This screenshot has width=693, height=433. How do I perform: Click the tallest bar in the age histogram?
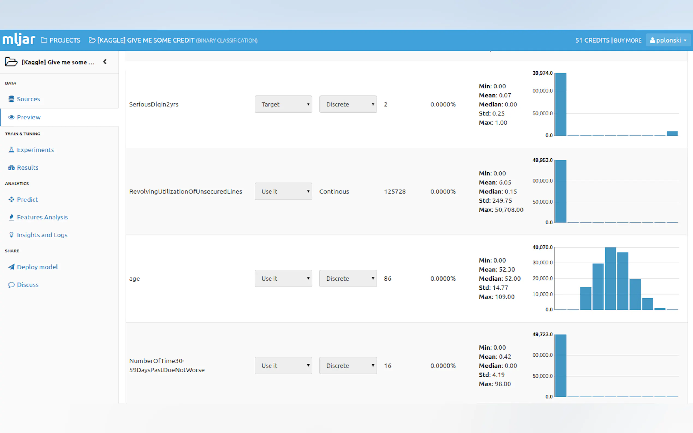[x=610, y=278]
